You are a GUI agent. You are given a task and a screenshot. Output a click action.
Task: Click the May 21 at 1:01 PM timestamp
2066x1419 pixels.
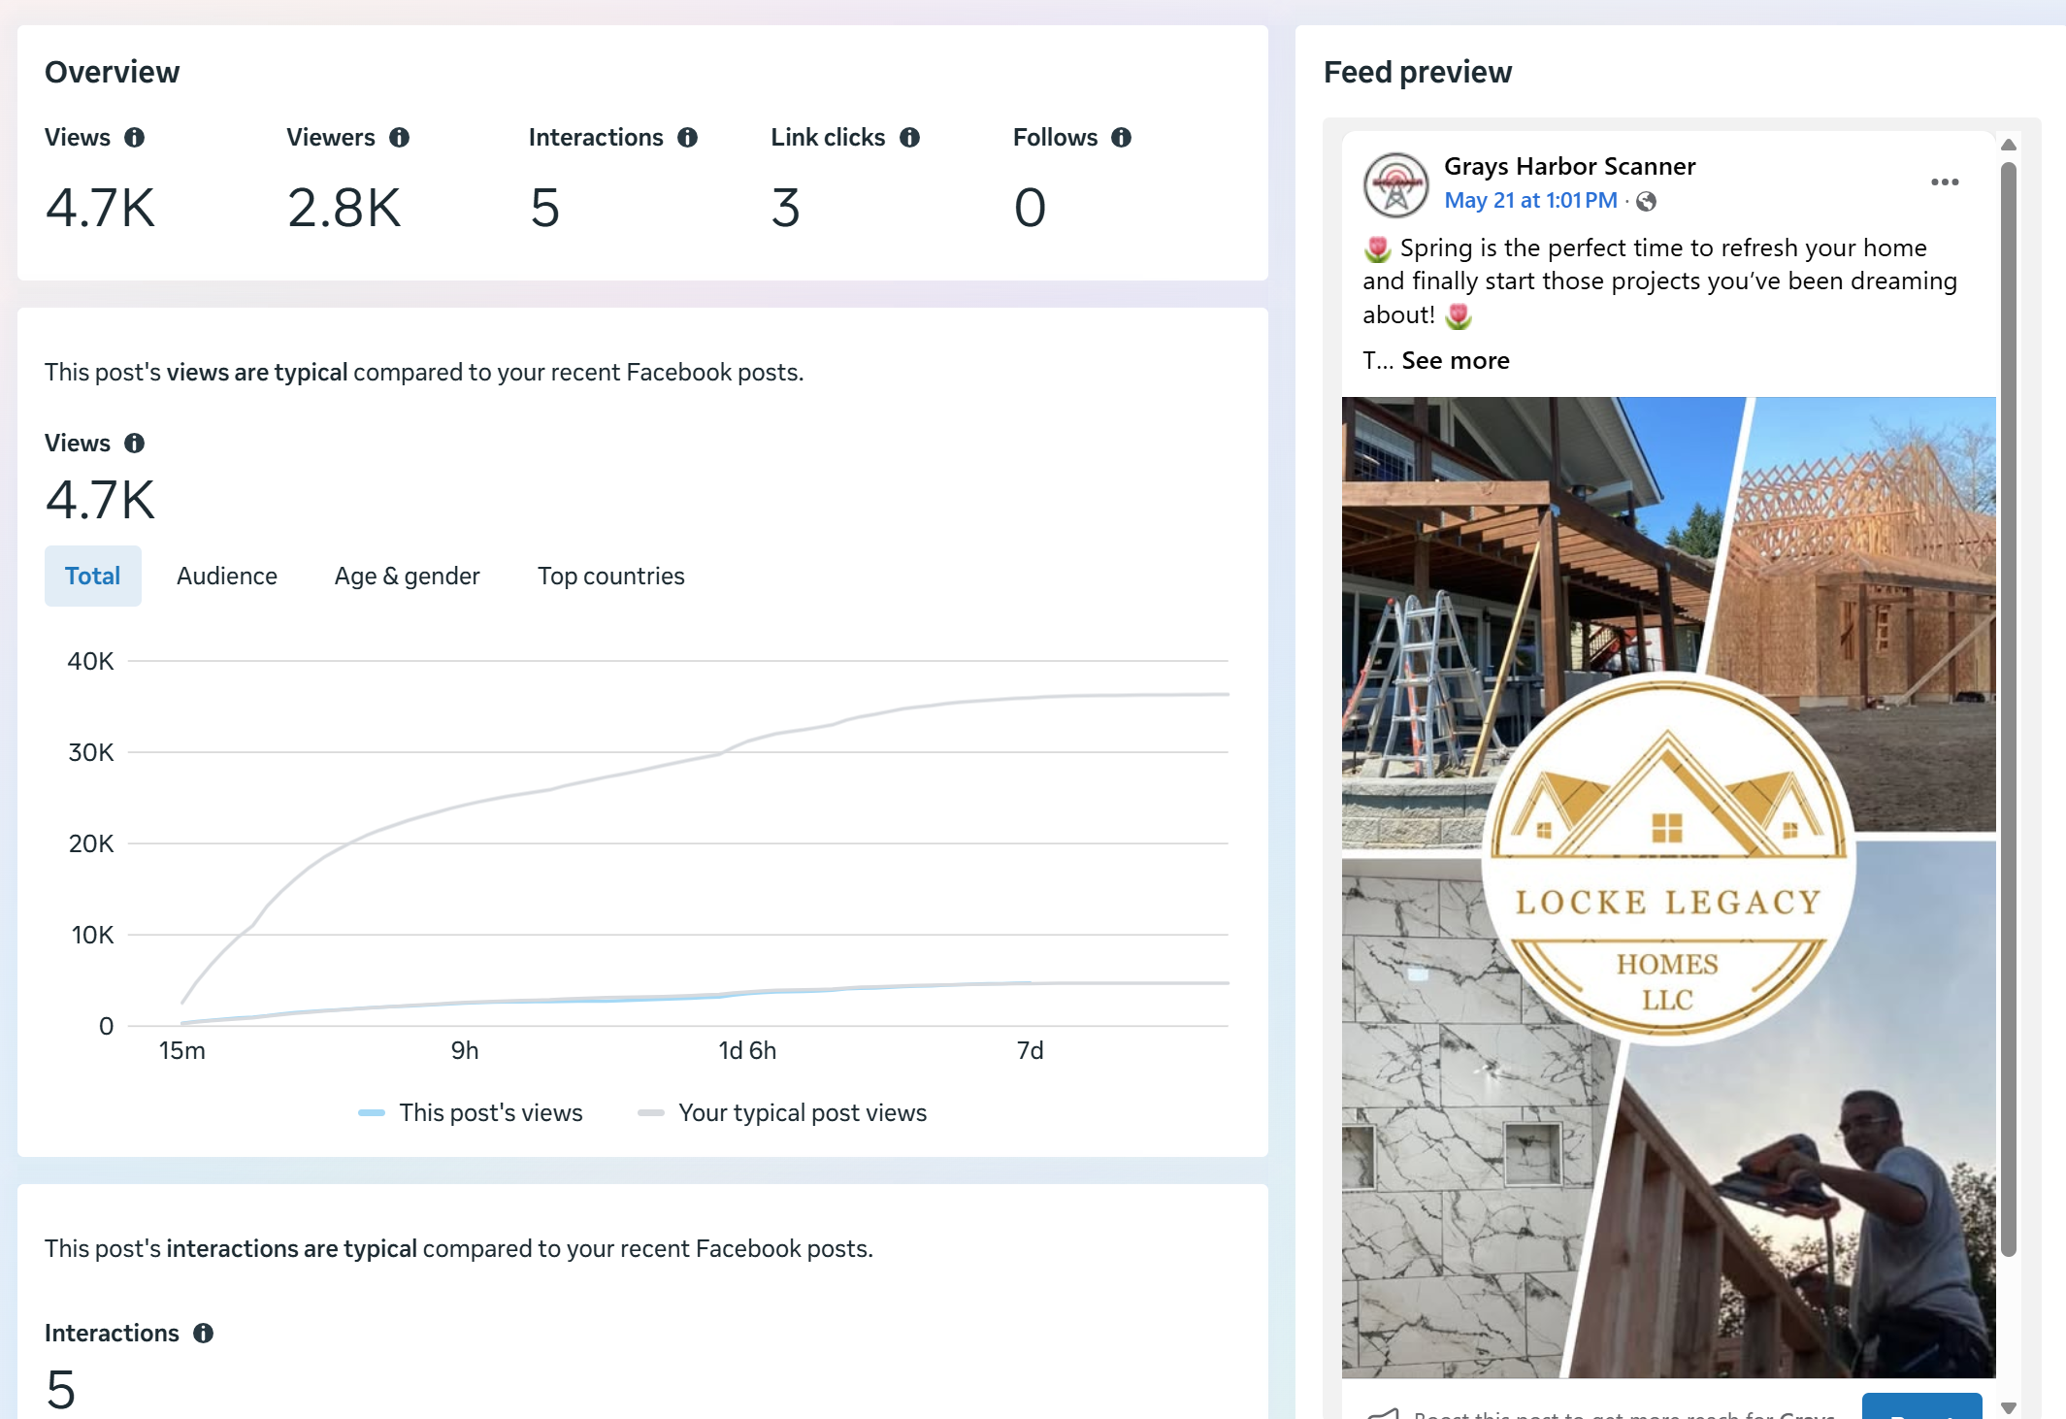pyautogui.click(x=1530, y=201)
